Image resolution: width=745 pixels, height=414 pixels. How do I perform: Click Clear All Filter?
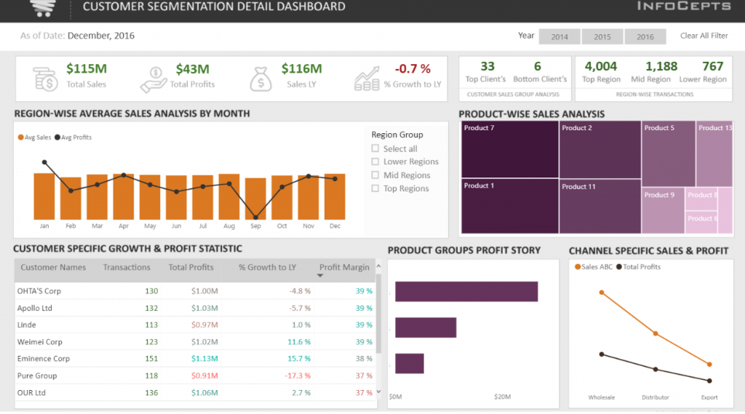coord(704,36)
